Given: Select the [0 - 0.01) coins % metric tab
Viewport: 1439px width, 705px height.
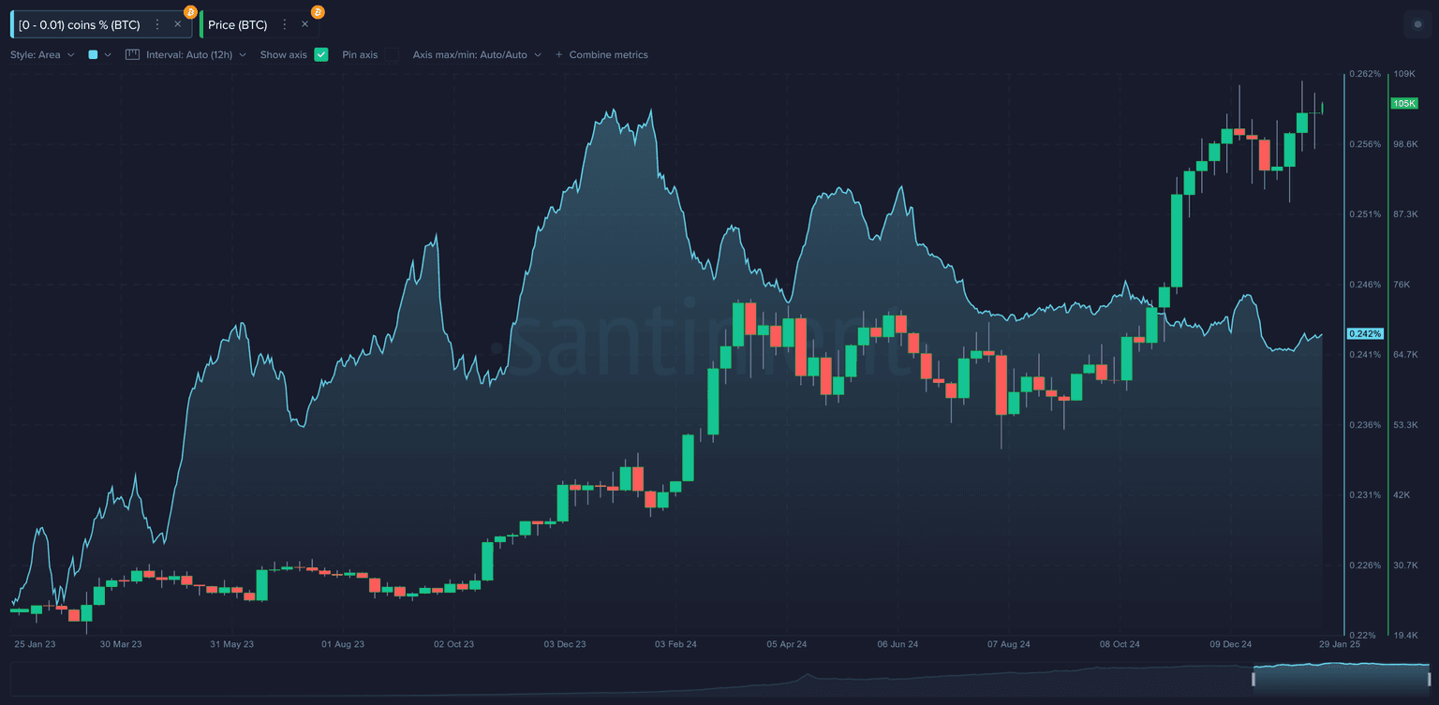Looking at the screenshot, I should (80, 24).
